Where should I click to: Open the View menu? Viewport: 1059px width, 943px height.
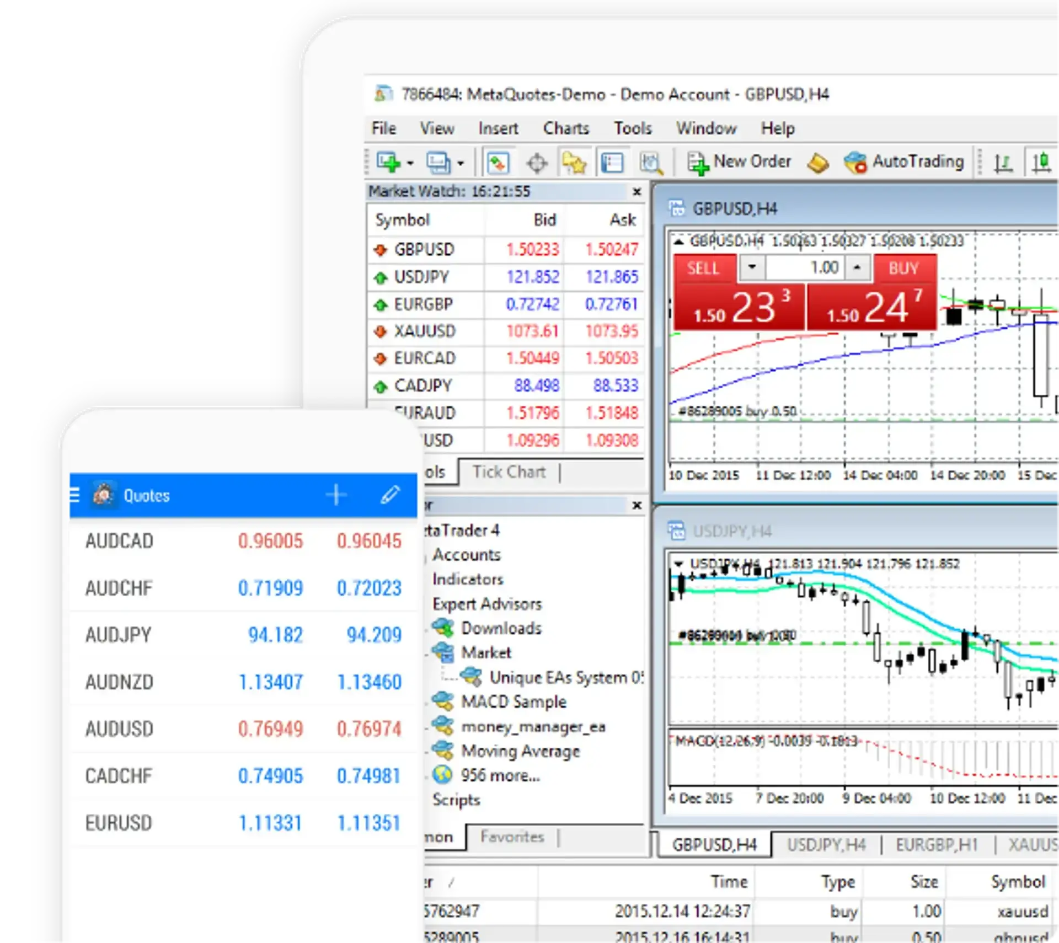coord(437,128)
